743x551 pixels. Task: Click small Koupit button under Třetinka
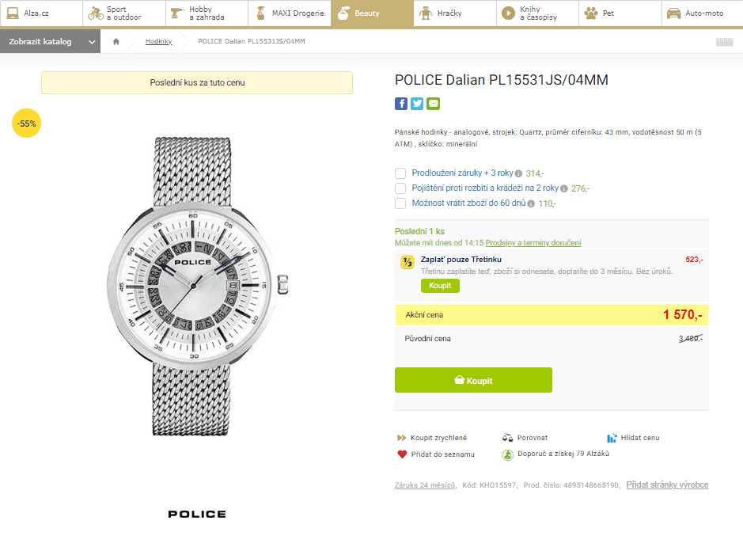[440, 286]
